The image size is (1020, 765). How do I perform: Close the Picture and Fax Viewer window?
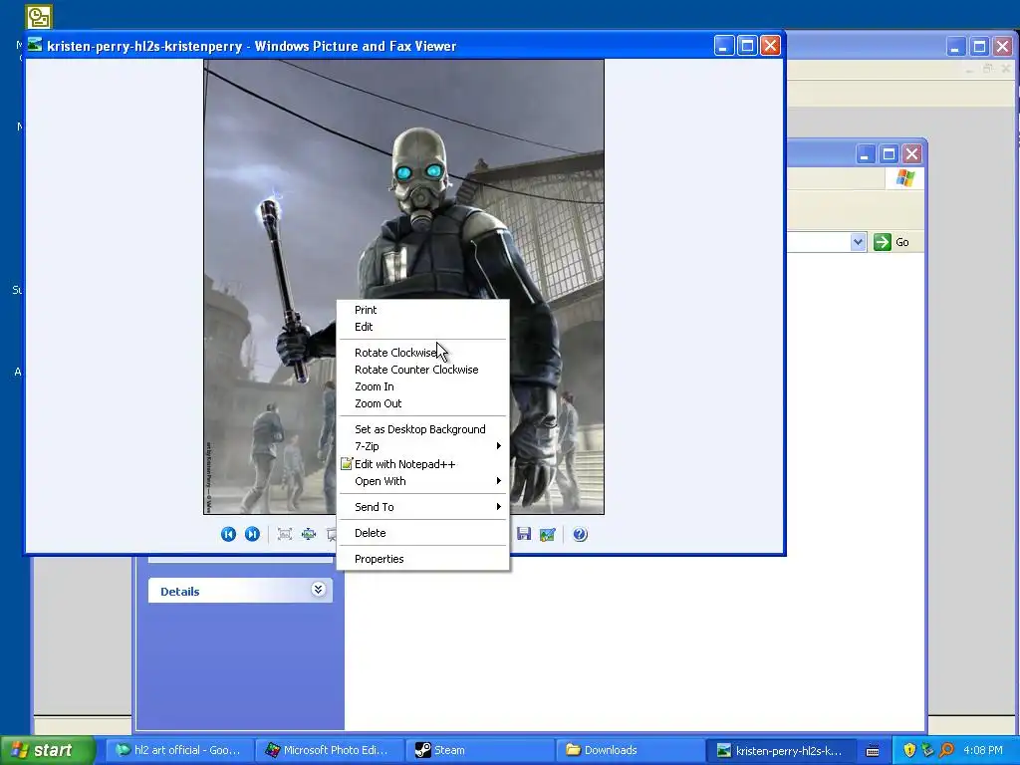pos(770,46)
